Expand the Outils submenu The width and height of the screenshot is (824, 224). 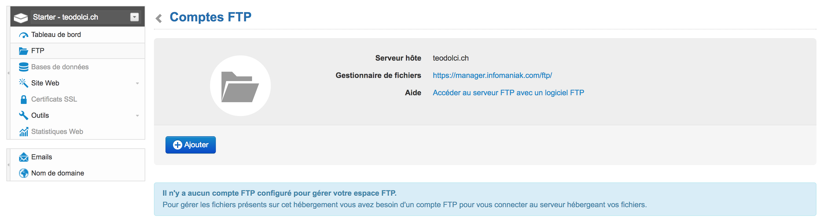137,115
